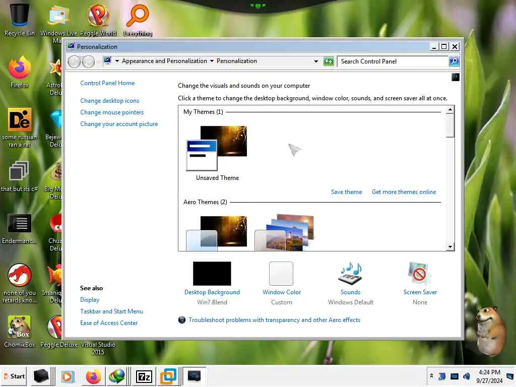Open Change desktop icons link
516x387 pixels.
109,101
